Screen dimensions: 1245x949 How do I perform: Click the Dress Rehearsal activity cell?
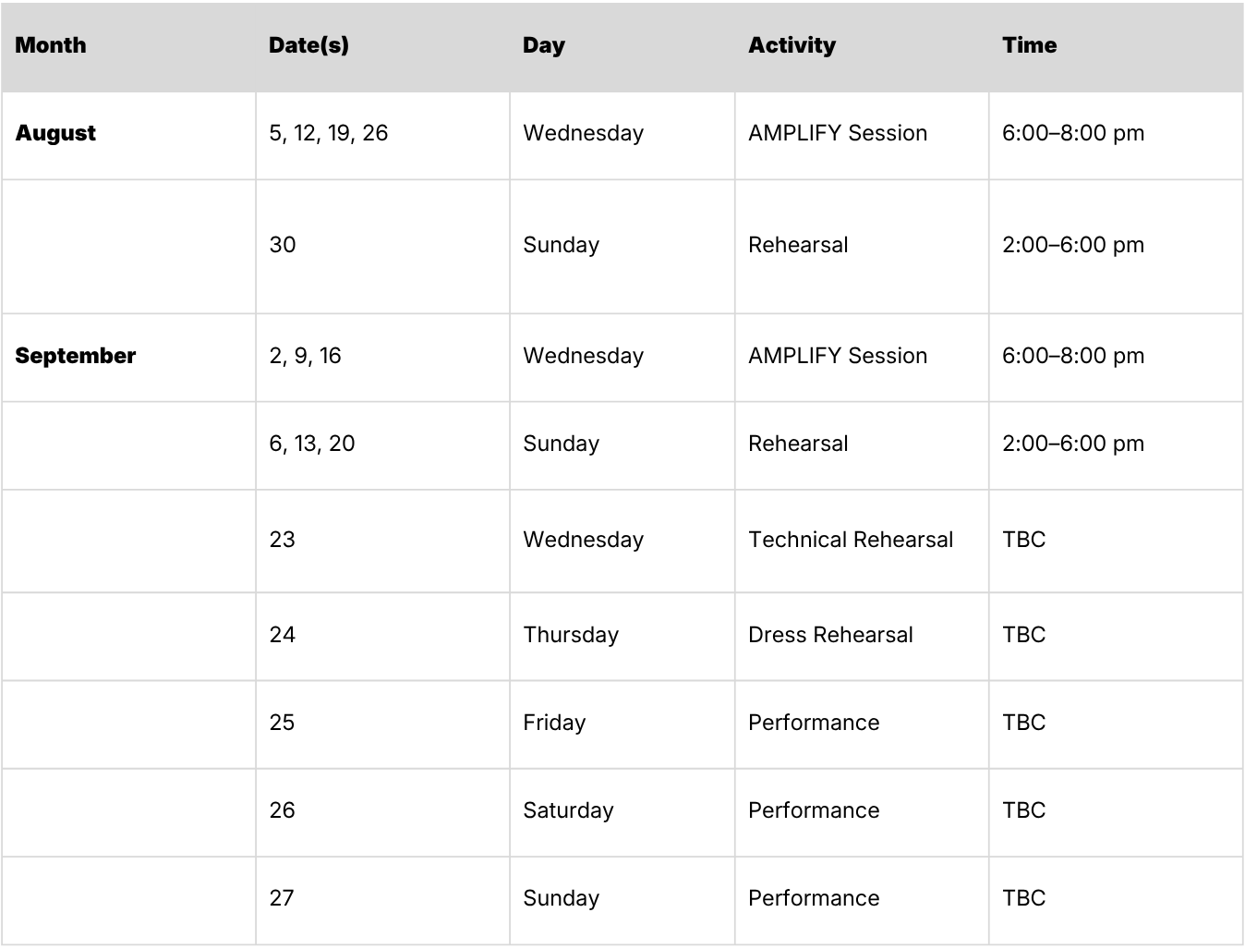click(862, 636)
